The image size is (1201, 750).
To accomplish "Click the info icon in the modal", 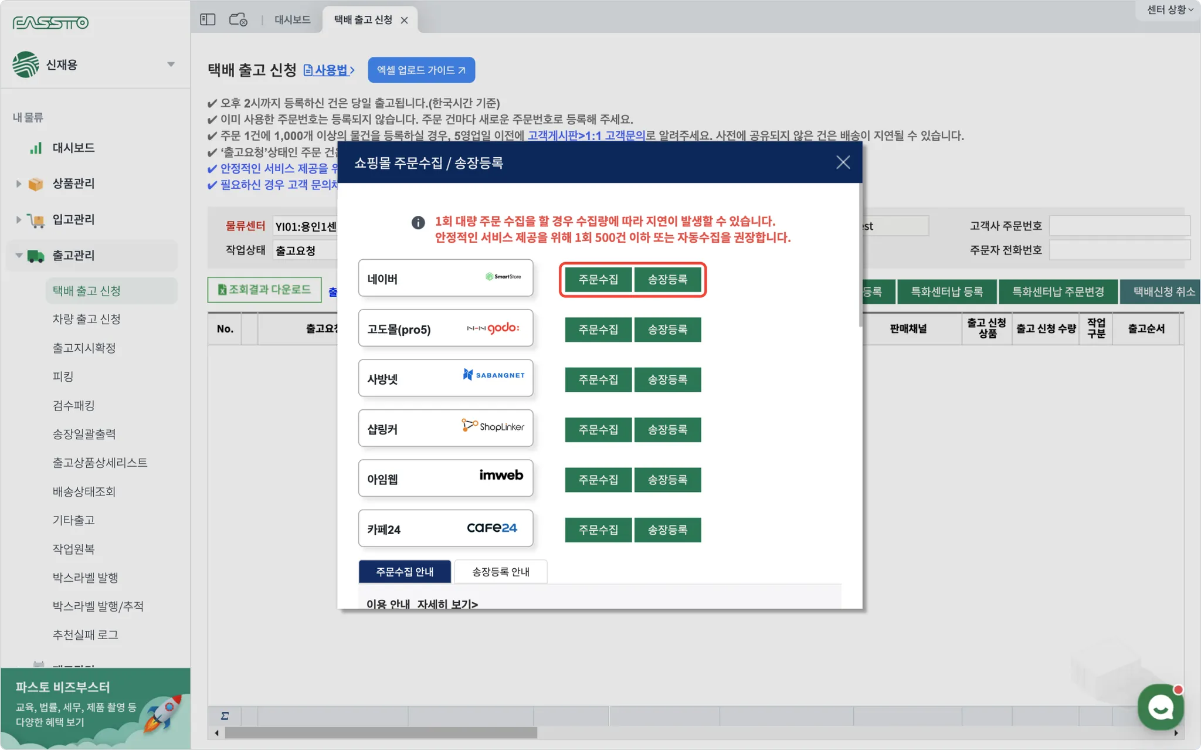I will tap(418, 222).
